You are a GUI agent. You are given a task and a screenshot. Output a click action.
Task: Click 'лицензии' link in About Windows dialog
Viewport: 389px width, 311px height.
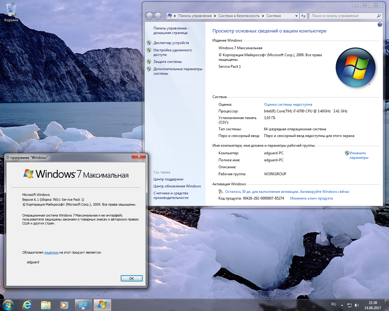click(x=51, y=252)
